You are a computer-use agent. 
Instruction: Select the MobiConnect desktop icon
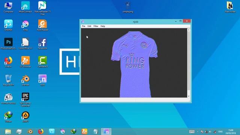25,7
